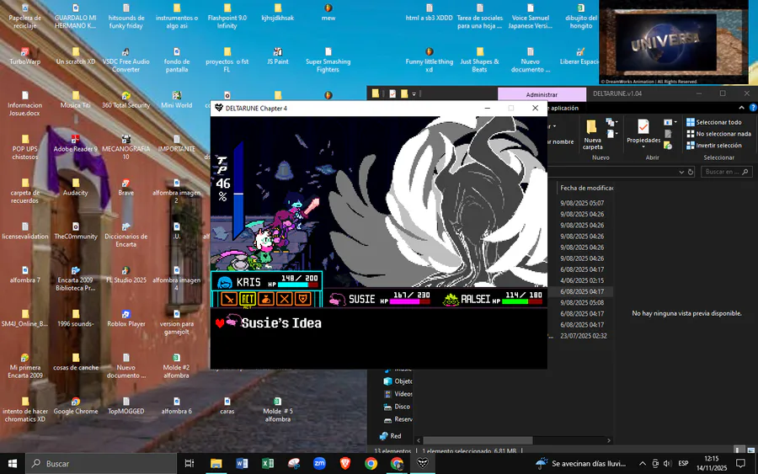Open Brave browser from the taskbar
The image size is (758, 474).
click(x=345, y=463)
